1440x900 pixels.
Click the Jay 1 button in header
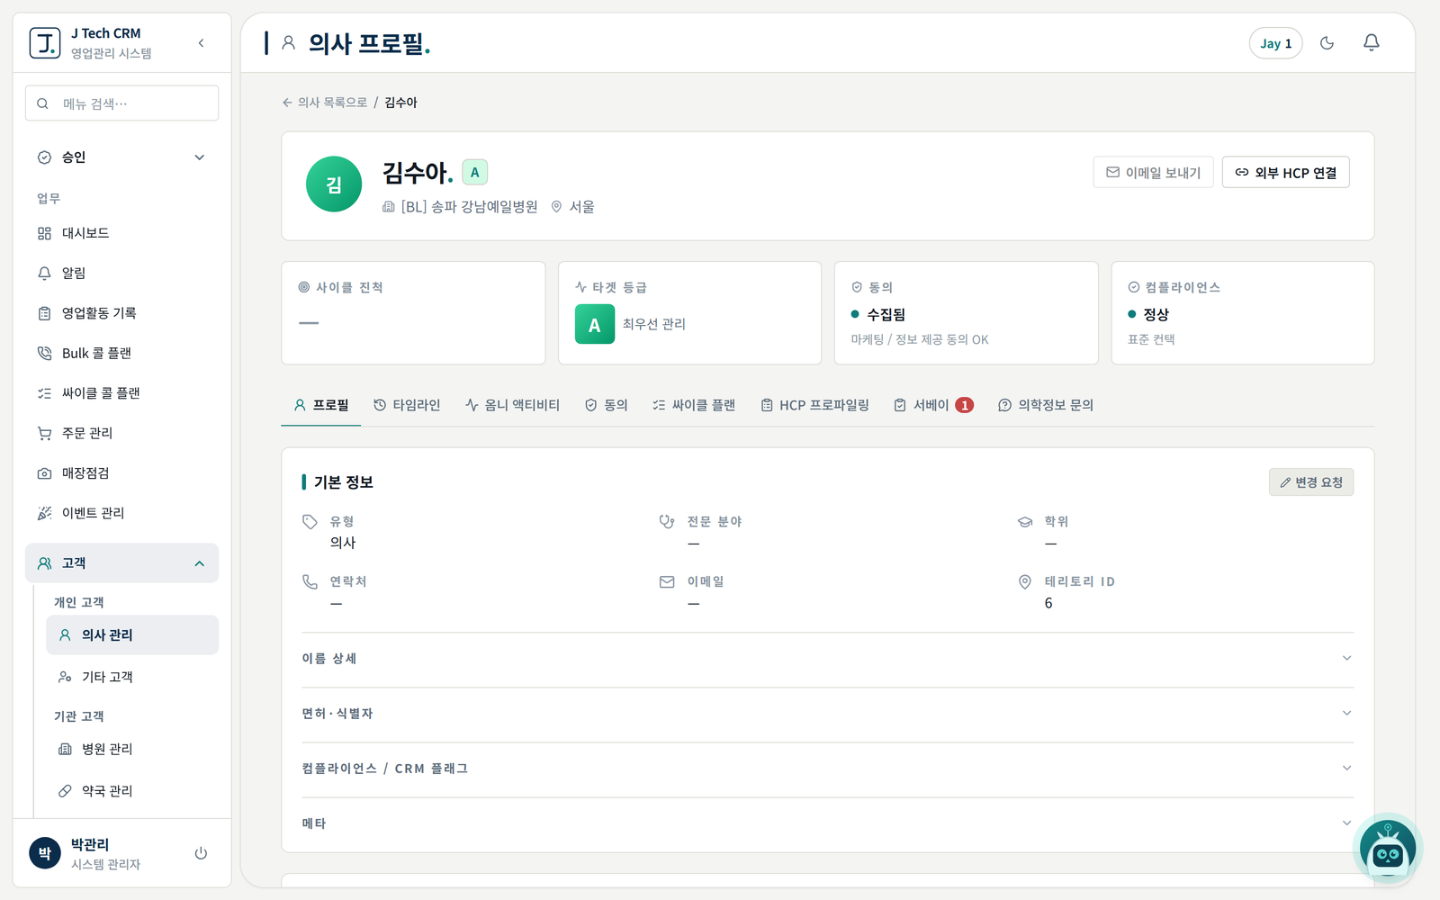click(1275, 43)
